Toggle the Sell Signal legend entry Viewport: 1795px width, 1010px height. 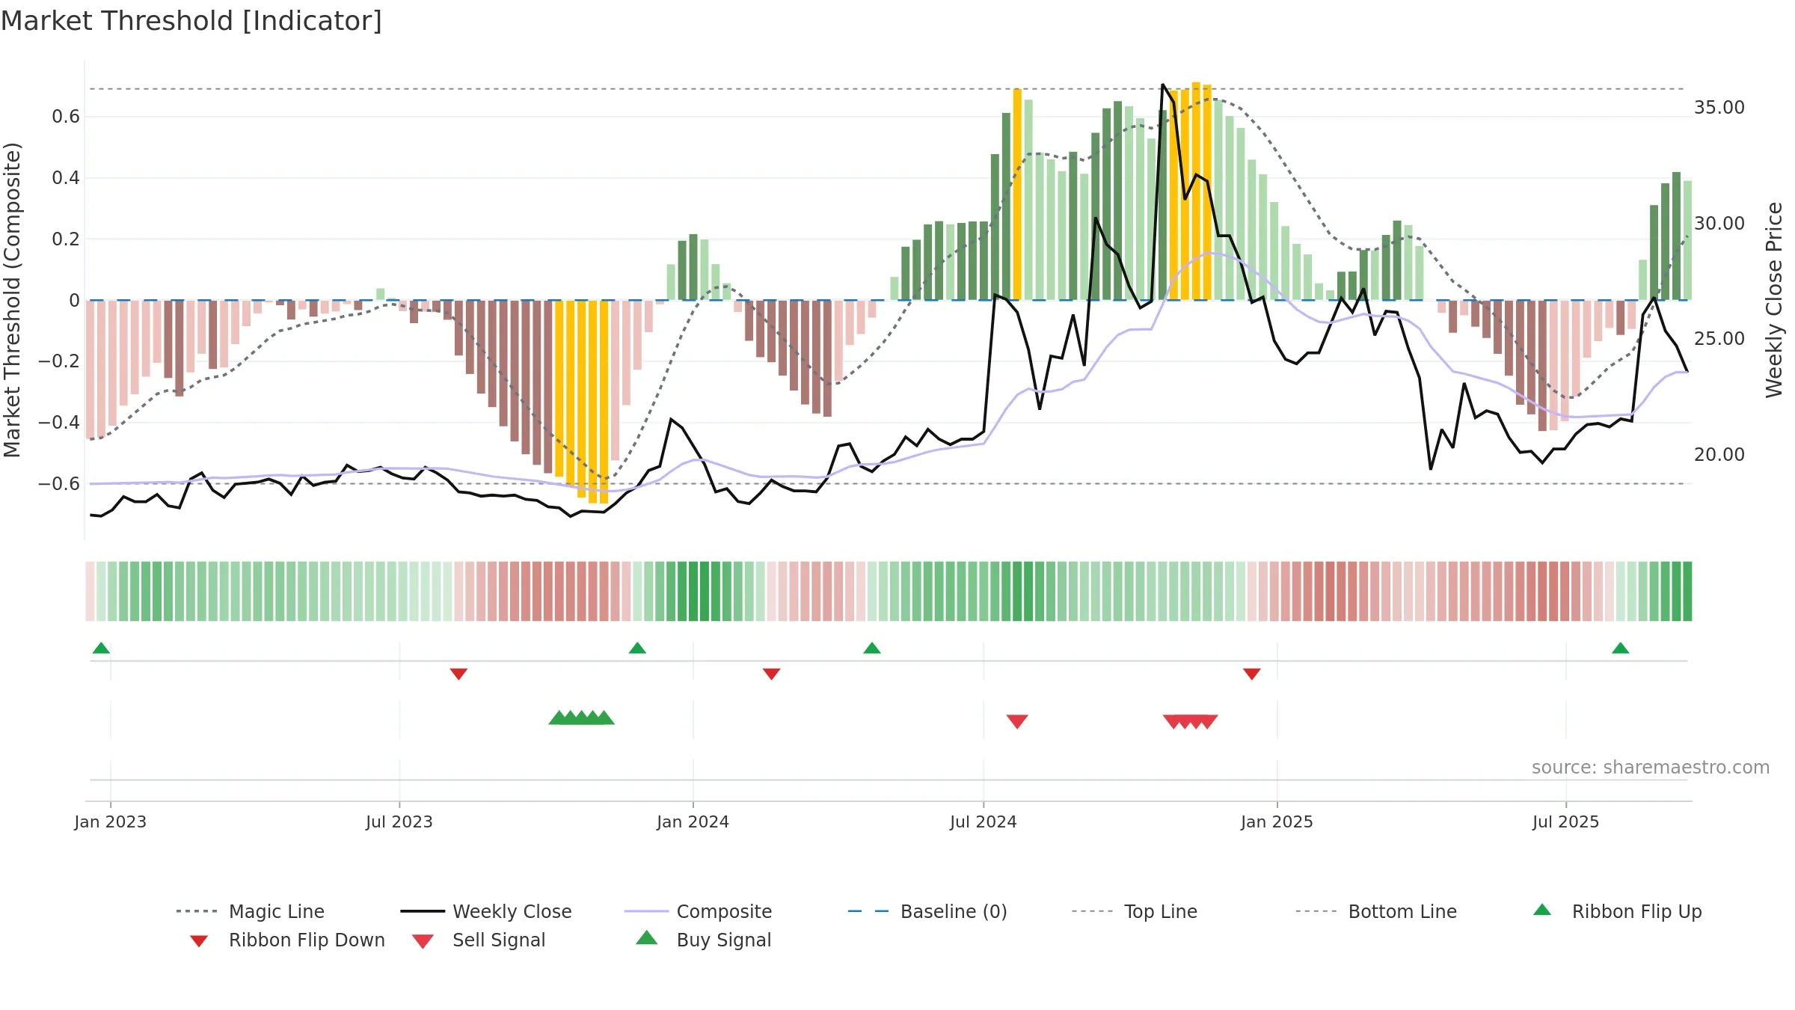479,940
